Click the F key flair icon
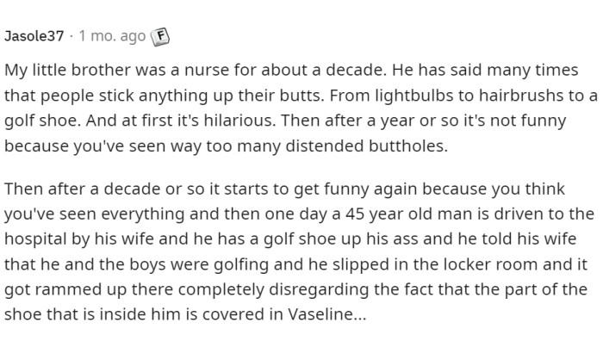Viewport: 603px width, 341px height. tap(160, 37)
